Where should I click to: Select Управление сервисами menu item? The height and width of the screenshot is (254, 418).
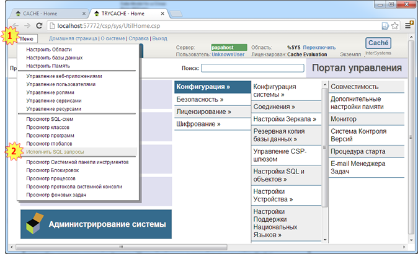(x=54, y=101)
